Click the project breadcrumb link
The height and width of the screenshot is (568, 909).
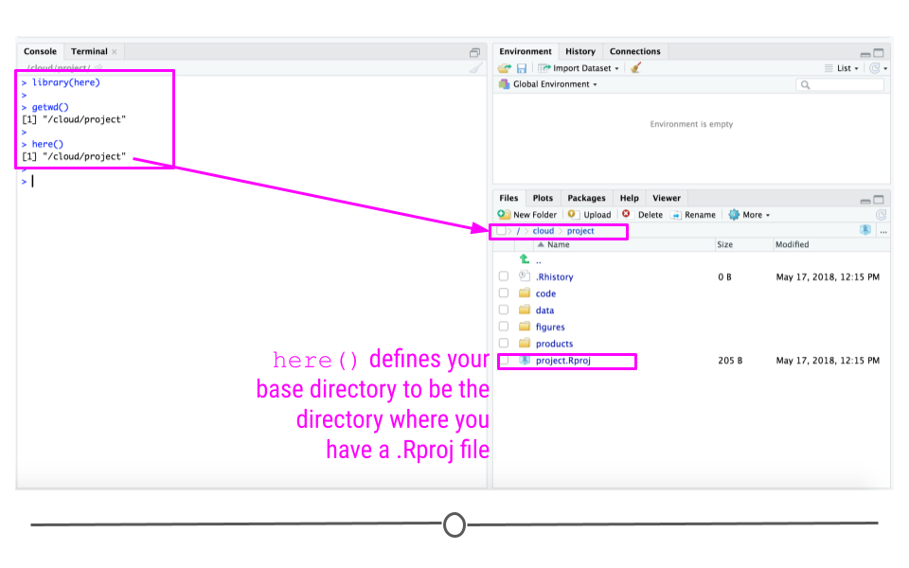point(580,231)
